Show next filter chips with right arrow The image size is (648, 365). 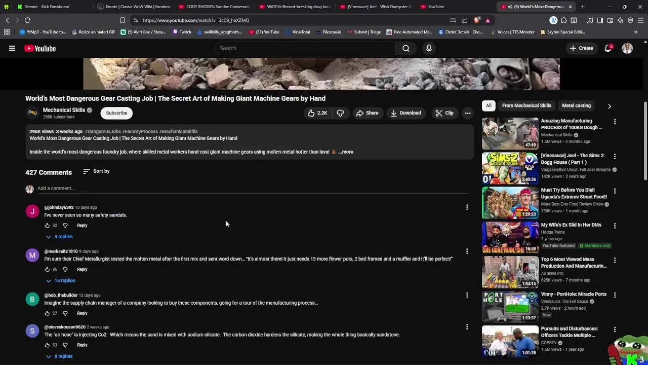(610, 106)
